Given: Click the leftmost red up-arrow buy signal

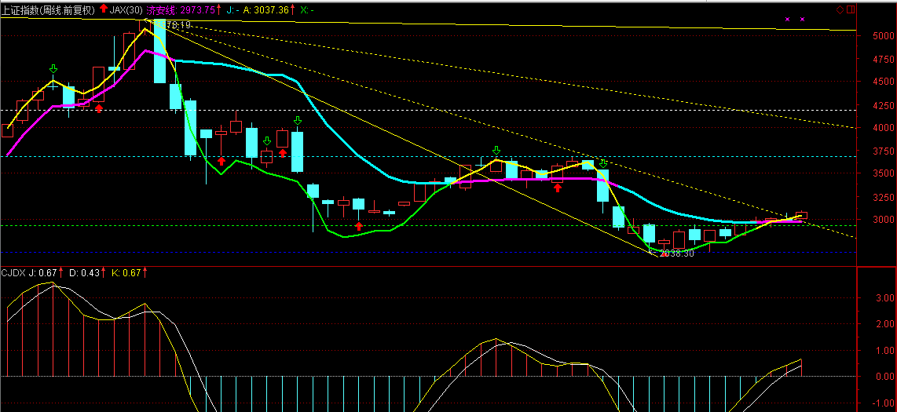Looking at the screenshot, I should click(x=99, y=108).
